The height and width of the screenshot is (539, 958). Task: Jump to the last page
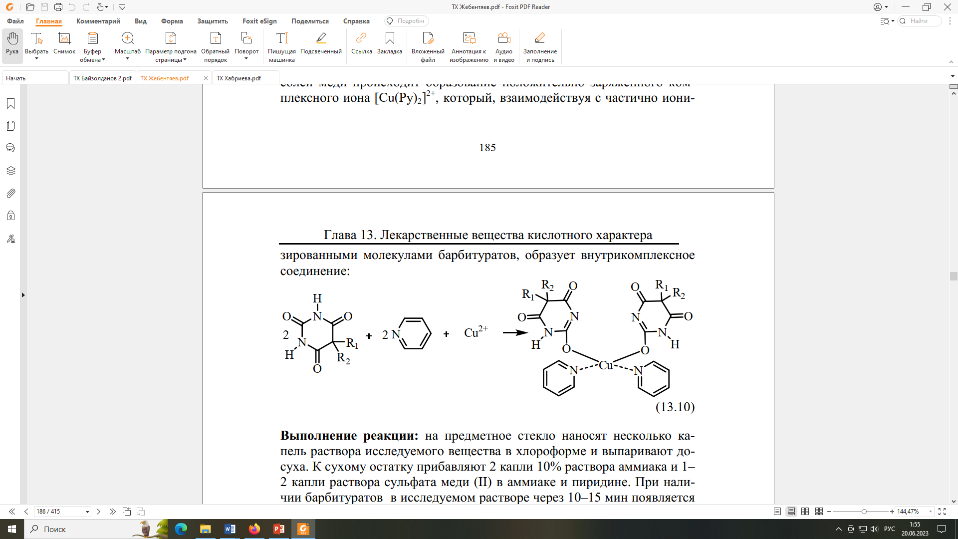[112, 512]
